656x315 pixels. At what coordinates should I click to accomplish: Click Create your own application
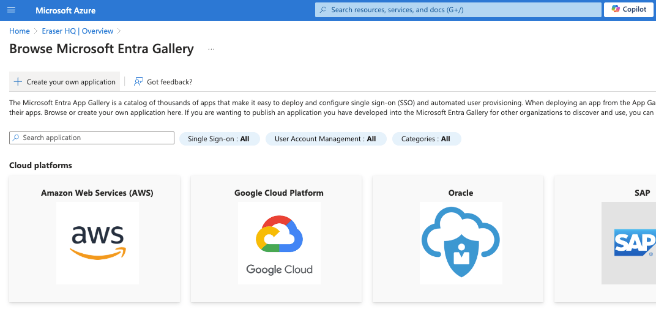[64, 81]
